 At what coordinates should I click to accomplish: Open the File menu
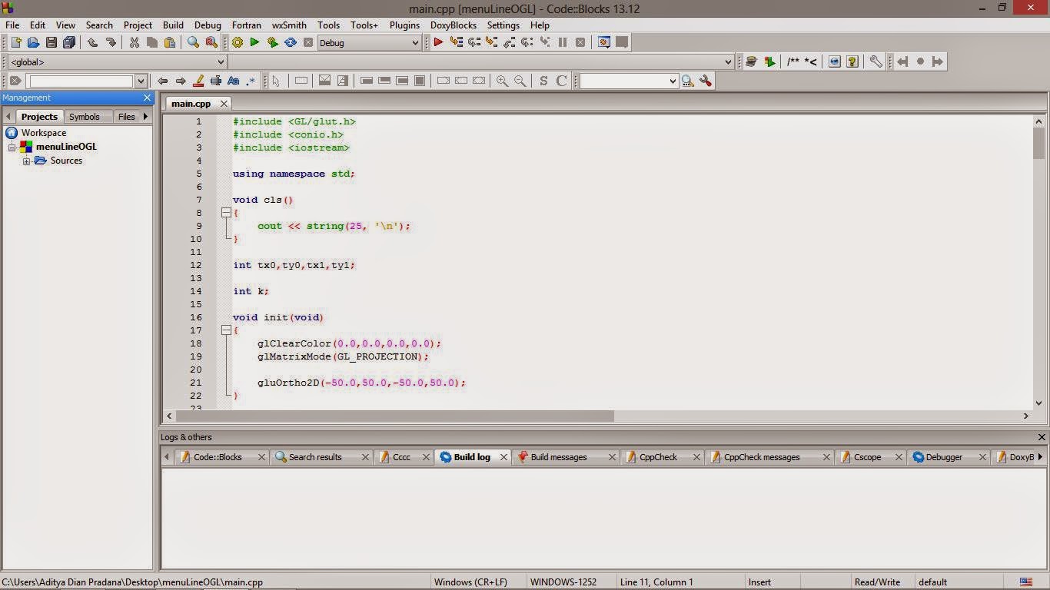pos(12,25)
